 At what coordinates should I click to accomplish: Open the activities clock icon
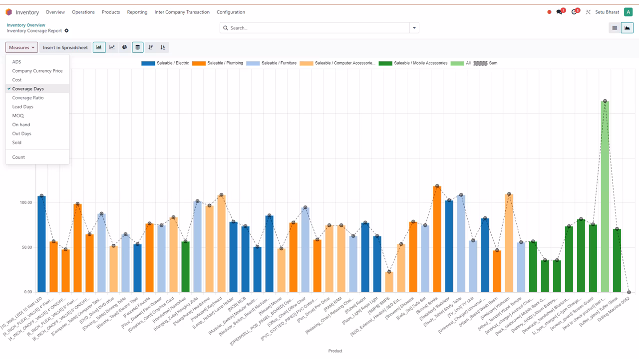574,12
